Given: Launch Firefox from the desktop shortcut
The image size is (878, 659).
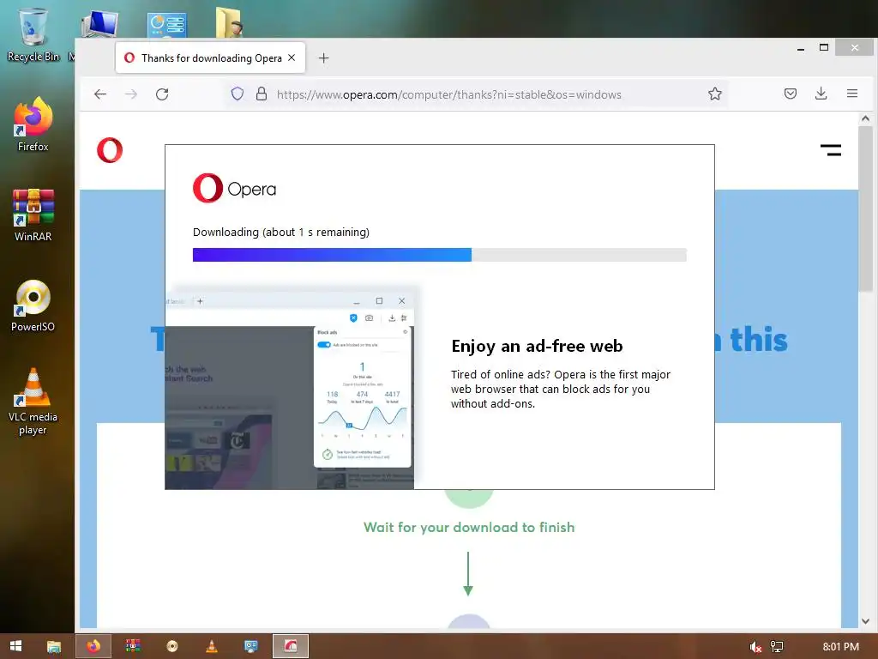Looking at the screenshot, I should 33,124.
